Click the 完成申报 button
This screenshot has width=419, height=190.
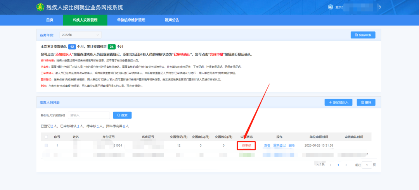pos(363,35)
